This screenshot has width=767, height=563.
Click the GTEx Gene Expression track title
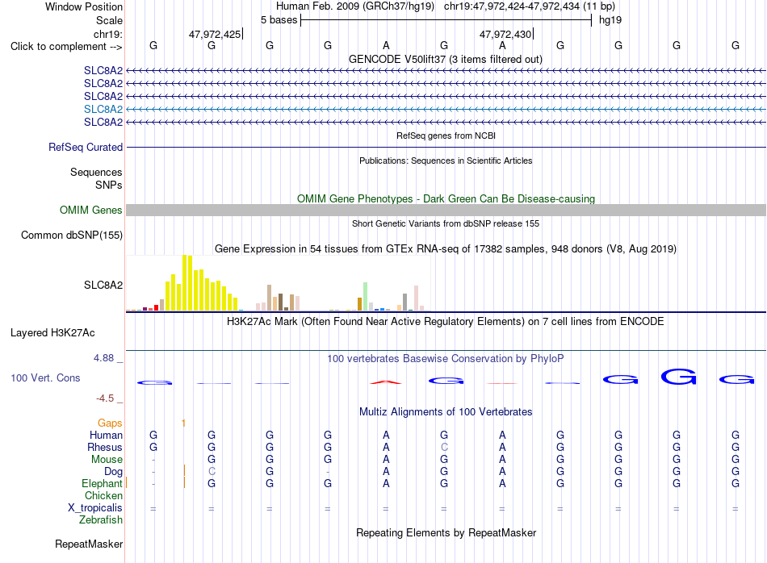446,248
